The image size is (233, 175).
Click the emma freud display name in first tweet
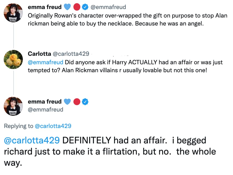coord(45,7)
